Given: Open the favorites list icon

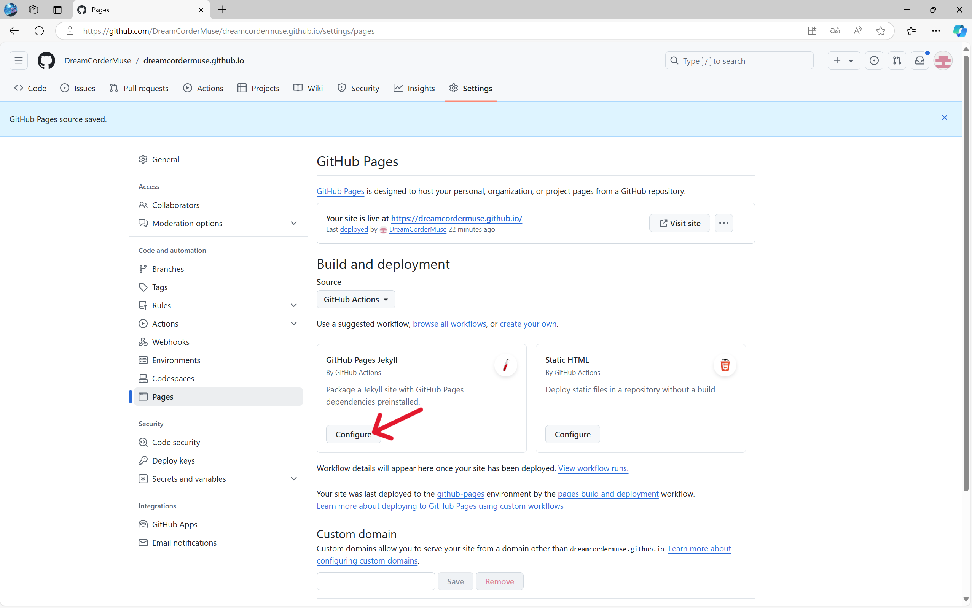Looking at the screenshot, I should coord(911,31).
